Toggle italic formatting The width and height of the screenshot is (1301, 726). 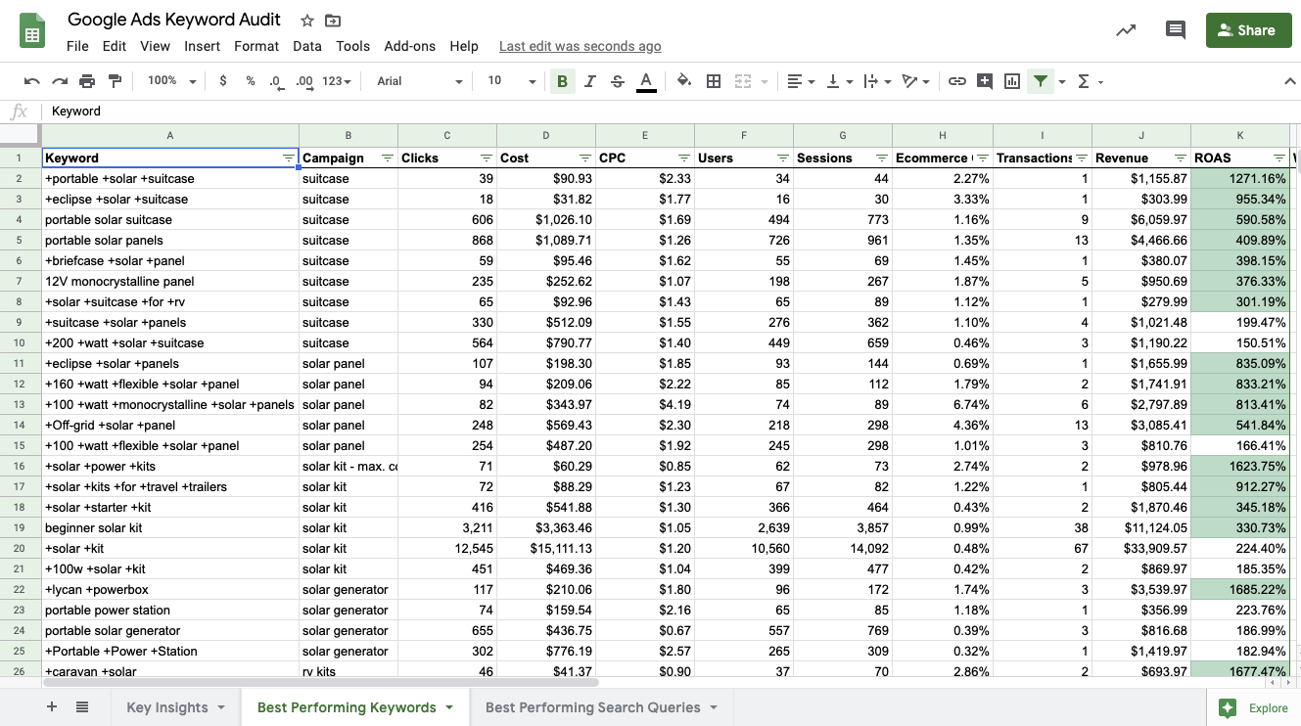(x=589, y=81)
